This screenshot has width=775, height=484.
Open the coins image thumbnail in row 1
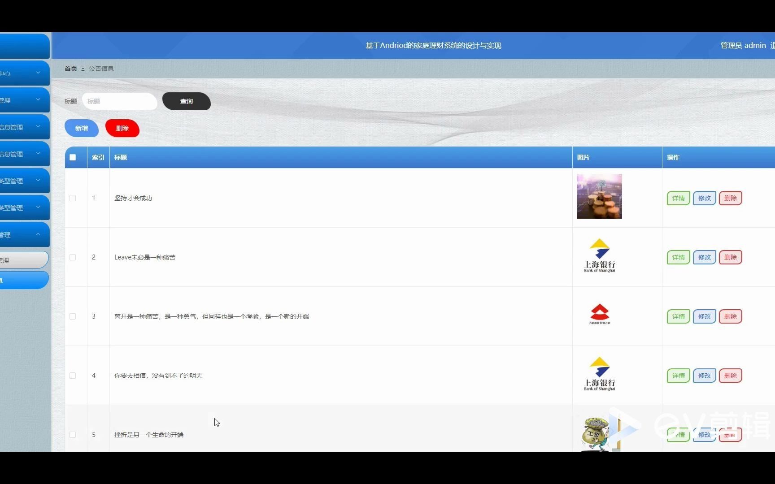pos(600,196)
